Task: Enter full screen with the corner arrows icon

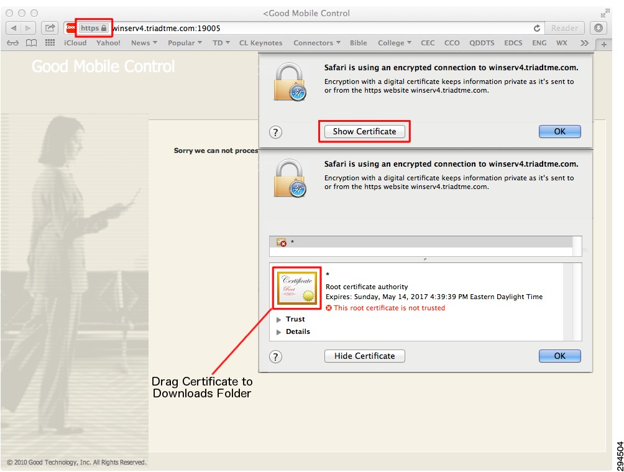Action: point(605,13)
